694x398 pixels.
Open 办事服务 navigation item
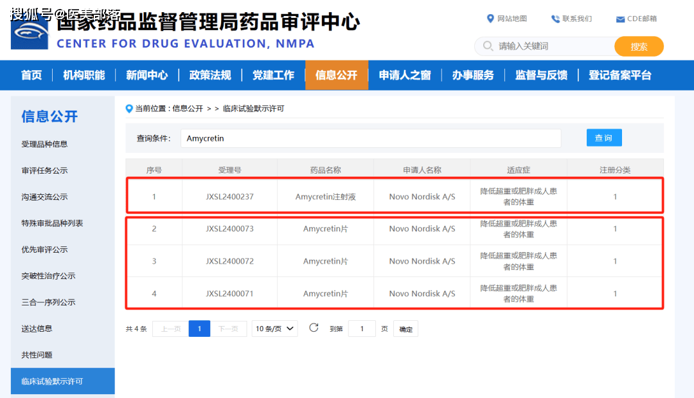tap(473, 75)
